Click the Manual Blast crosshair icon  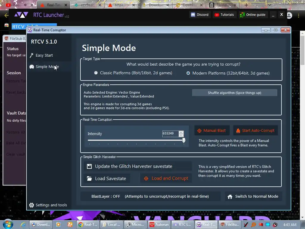pos(199,131)
